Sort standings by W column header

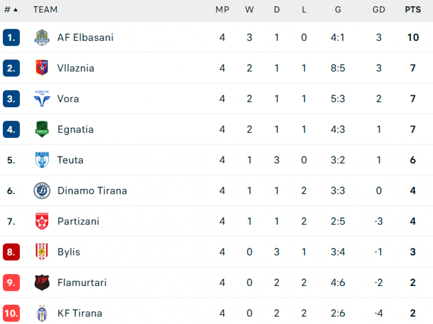[249, 10]
